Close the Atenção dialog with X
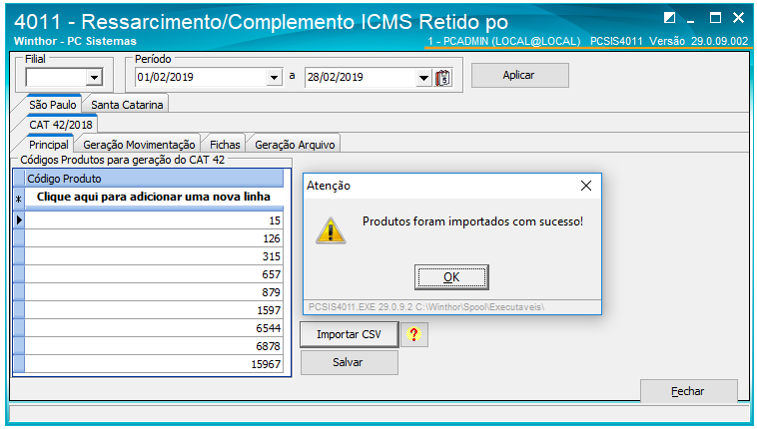This screenshot has width=757, height=429. coord(586,186)
